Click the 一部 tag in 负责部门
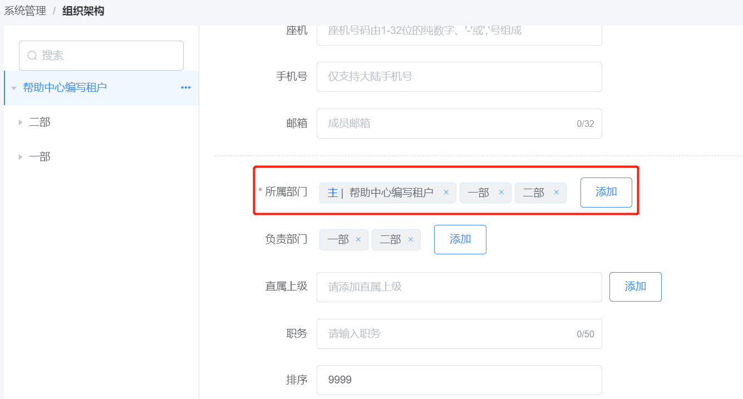The width and height of the screenshot is (743, 399). point(344,240)
